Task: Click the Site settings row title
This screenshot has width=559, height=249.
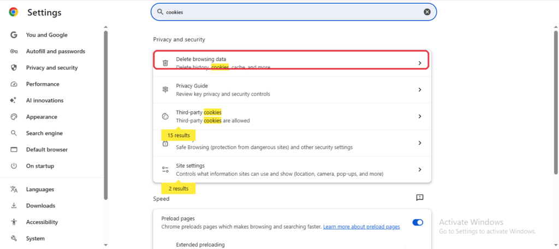Action: coord(190,166)
